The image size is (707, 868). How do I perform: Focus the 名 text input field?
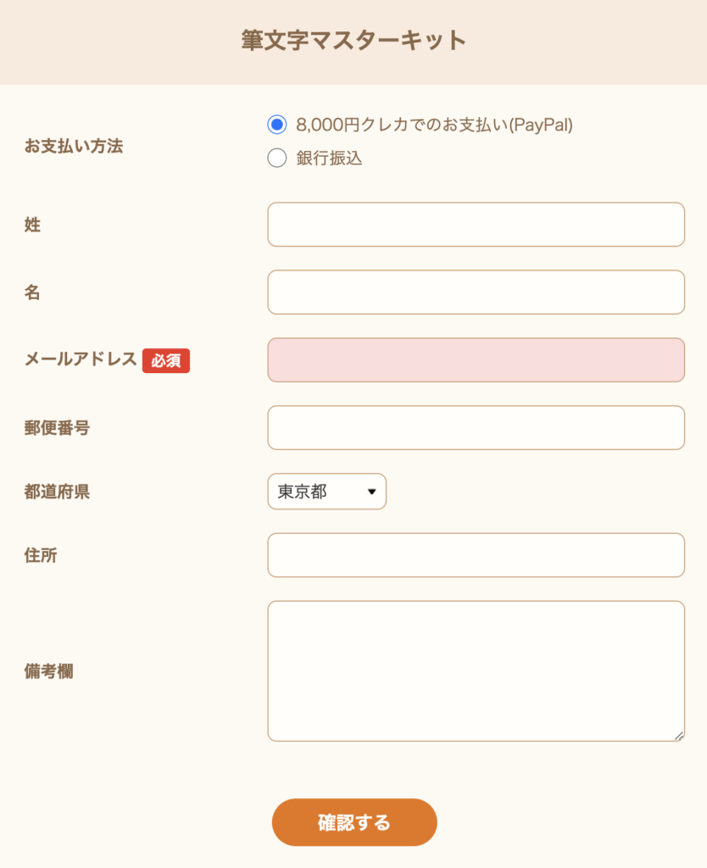(x=476, y=292)
